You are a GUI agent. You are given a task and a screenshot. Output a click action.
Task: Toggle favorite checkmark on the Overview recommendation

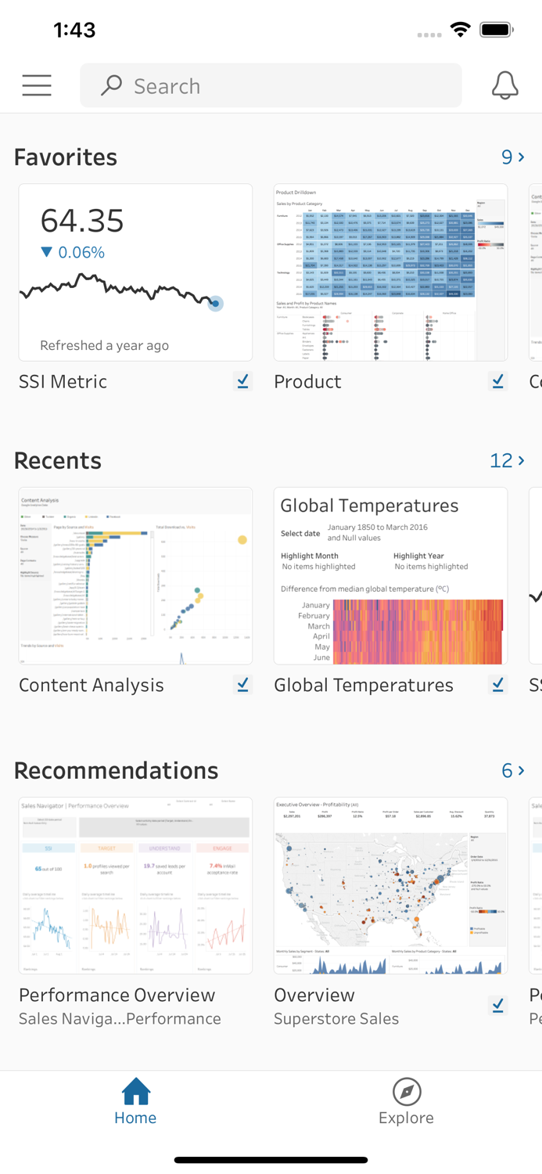coord(498,1005)
